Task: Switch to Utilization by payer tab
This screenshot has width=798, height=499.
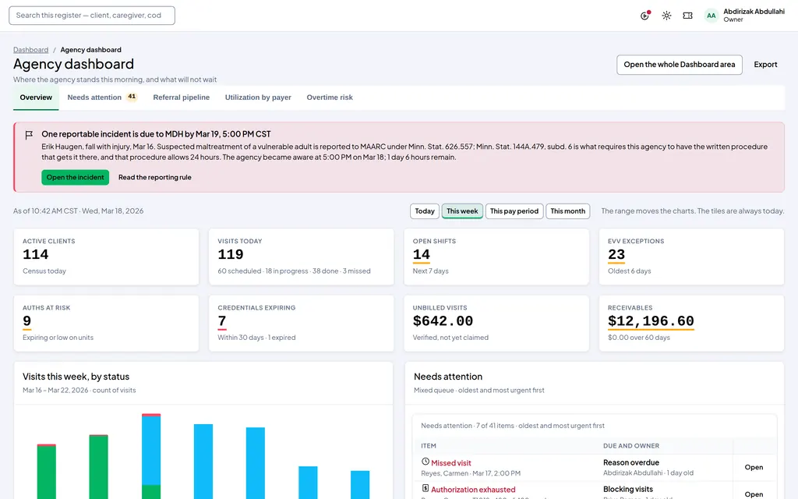Action: click(x=258, y=97)
